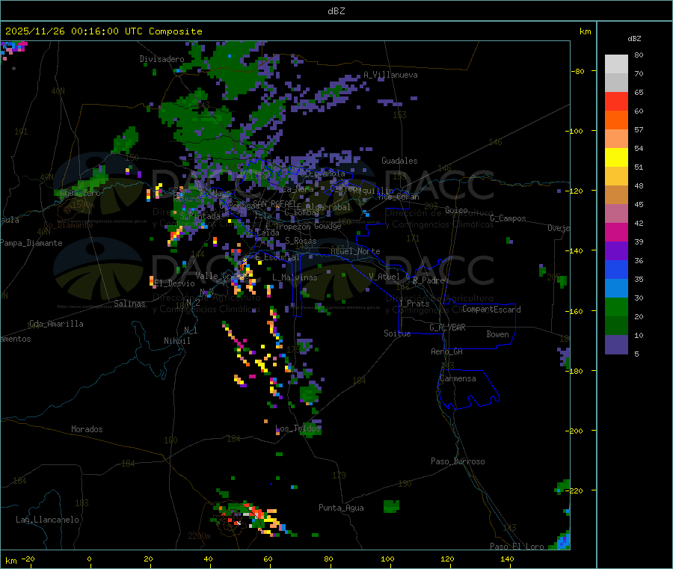The image size is (673, 569).
Task: Click the 'Punta_Agua' map label
Action: 341,508
